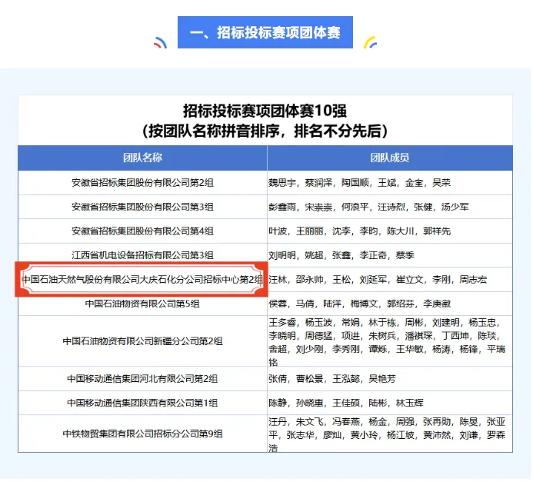This screenshot has width=533, height=485.
Task: Click member name 黄小玲
Action: (x=364, y=435)
